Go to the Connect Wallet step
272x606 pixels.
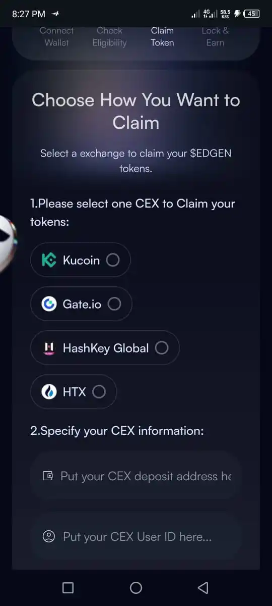[x=56, y=36]
